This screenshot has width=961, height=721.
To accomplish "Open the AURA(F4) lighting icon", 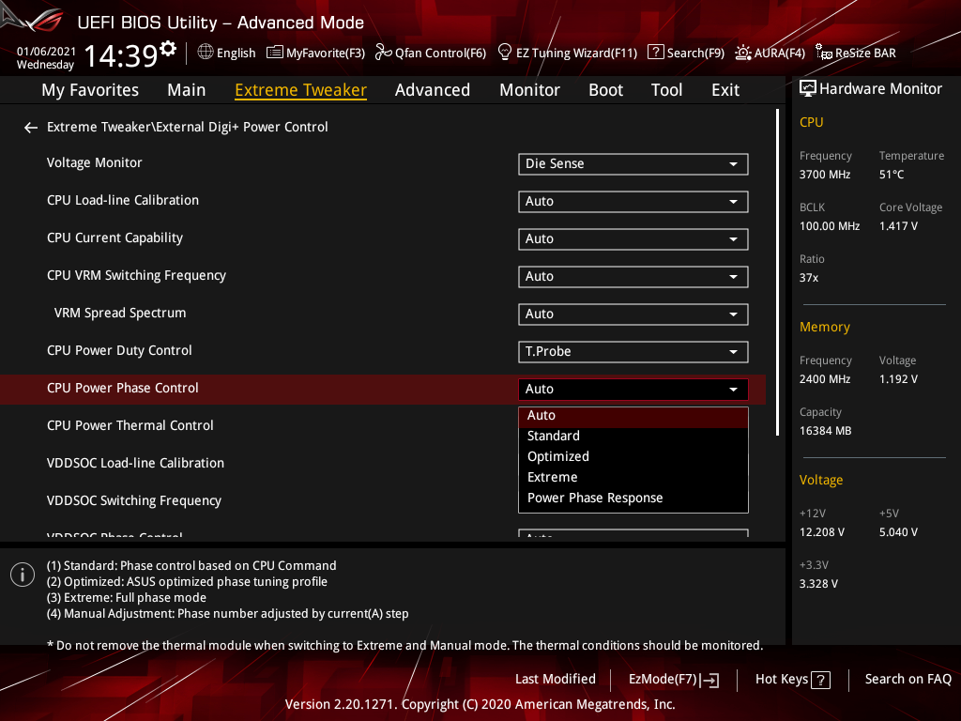I will click(743, 53).
